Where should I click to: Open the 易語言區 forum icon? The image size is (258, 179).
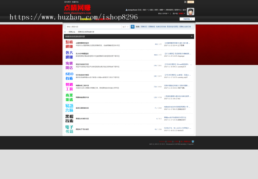pyautogui.click(x=69, y=108)
